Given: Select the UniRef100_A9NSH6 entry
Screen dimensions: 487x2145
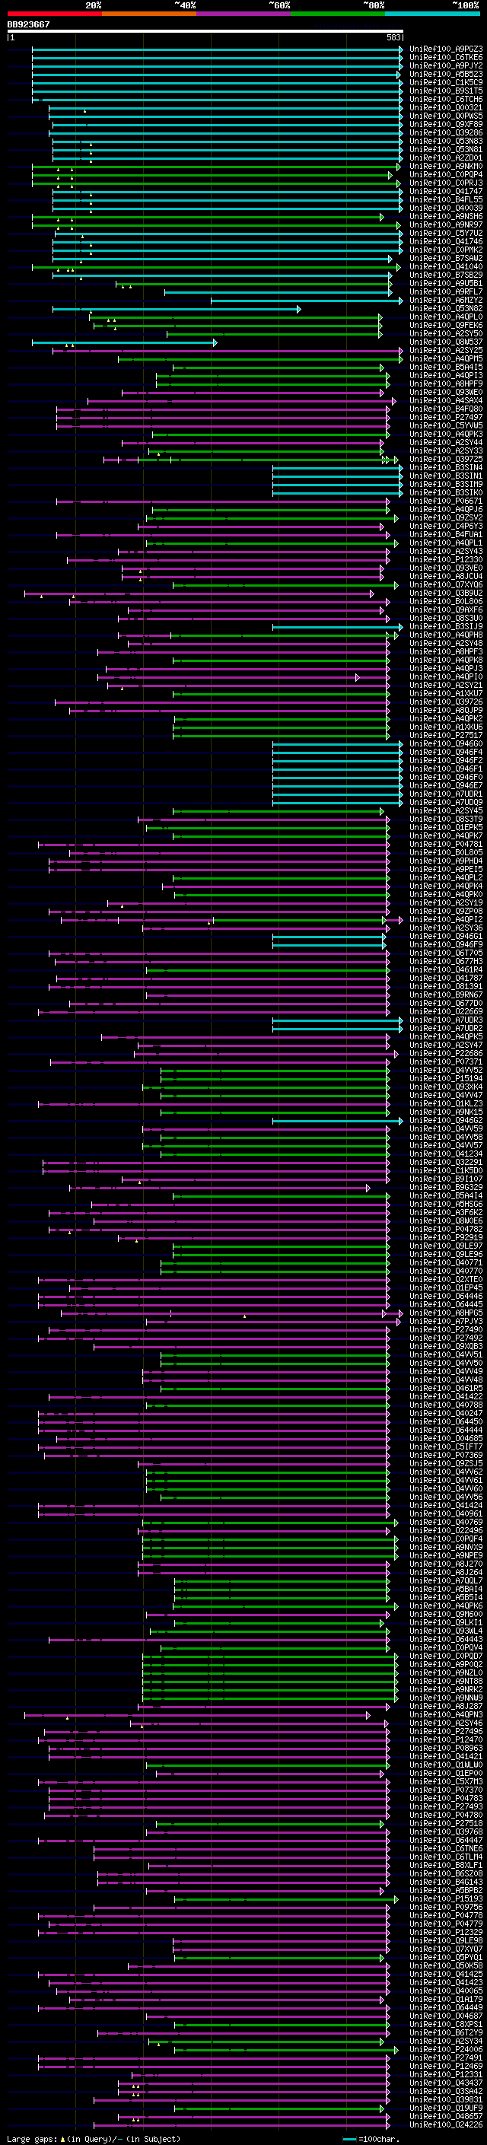Looking at the screenshot, I should click(446, 217).
